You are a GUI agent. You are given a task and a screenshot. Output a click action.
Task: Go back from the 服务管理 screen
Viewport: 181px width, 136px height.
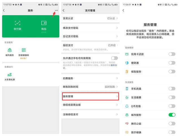[x=123, y=10]
